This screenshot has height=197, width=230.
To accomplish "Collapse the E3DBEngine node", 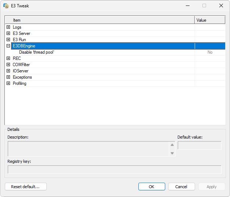I will 8,46.
